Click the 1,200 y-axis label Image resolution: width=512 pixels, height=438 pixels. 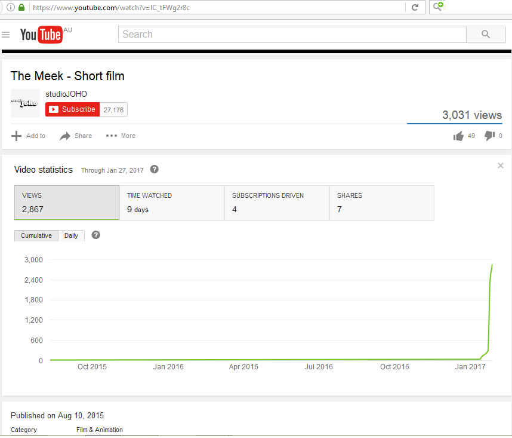tap(33, 320)
